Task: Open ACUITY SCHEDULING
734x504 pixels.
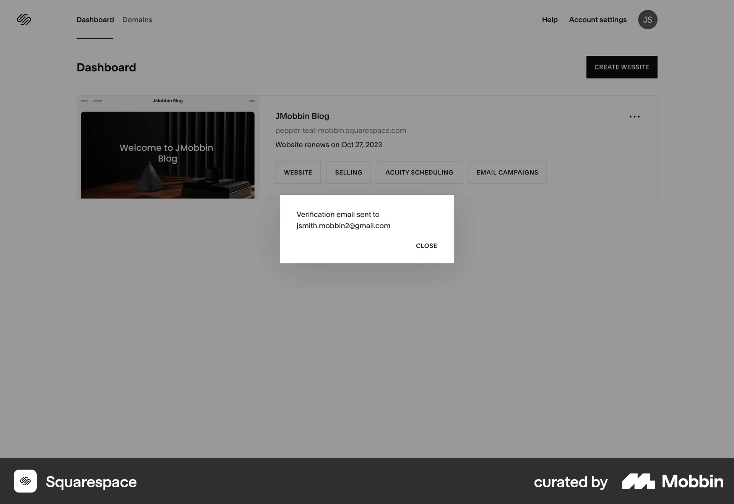Action: point(419,172)
